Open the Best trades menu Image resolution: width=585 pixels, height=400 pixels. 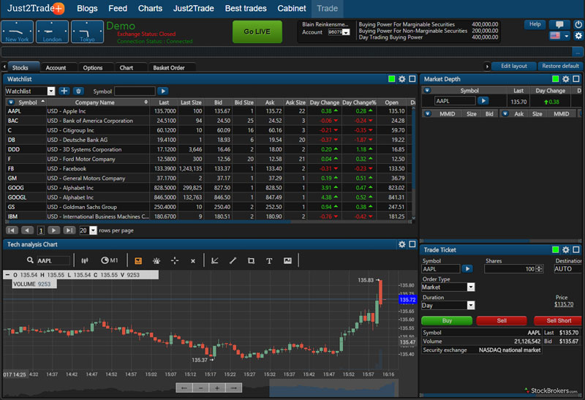pos(246,8)
